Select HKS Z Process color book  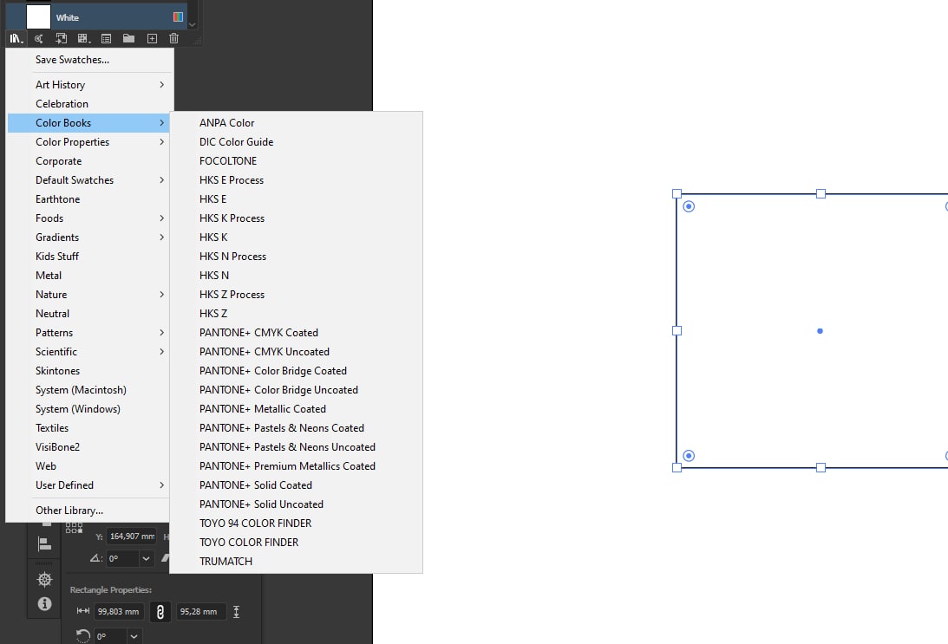[297, 294]
